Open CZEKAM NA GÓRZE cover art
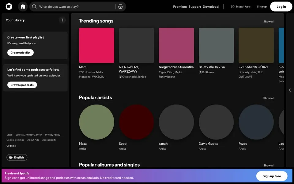294x184 pixels. click(256, 45)
